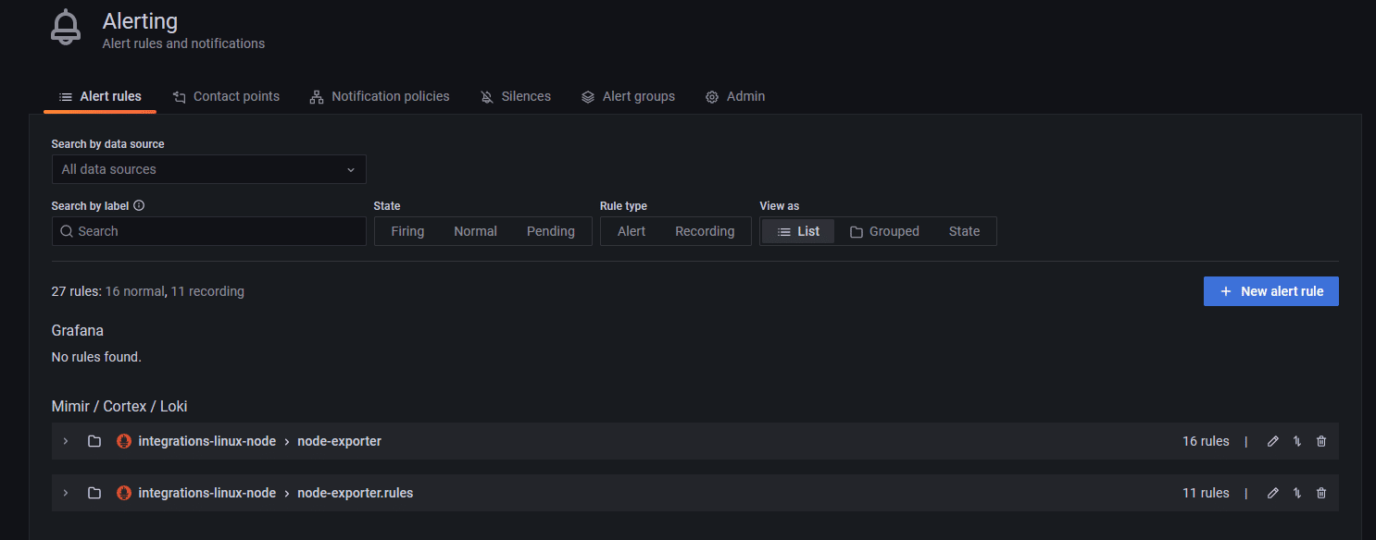Click the 'No rules found.' message
This screenshot has height=540, width=1376.
coord(96,357)
